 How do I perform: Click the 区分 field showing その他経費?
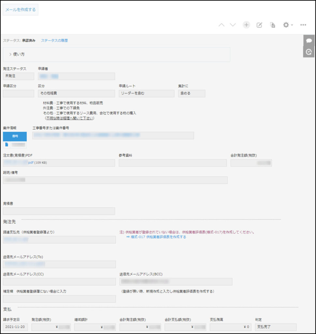point(76,93)
